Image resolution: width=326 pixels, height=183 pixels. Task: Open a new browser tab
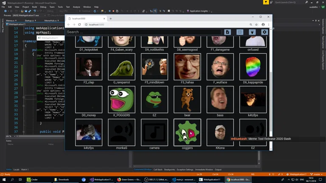pyautogui.click(x=111, y=19)
